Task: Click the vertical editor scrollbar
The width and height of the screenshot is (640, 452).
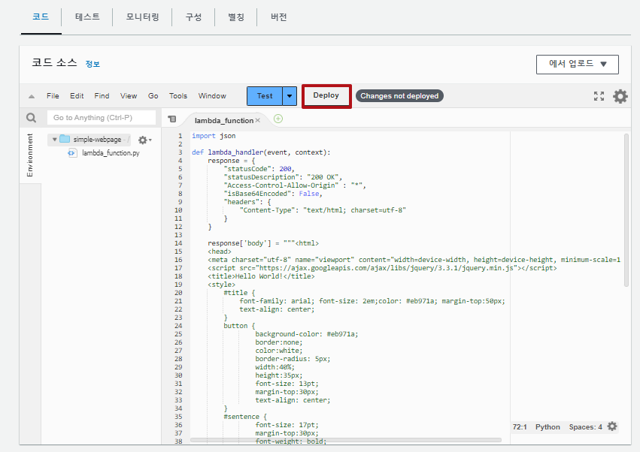Action: pyautogui.click(x=626, y=209)
